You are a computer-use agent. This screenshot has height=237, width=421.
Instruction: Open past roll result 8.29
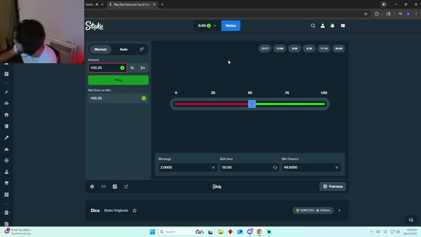coord(309,48)
